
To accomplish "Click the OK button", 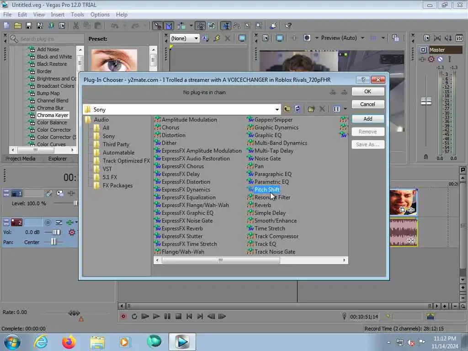I will [368, 91].
